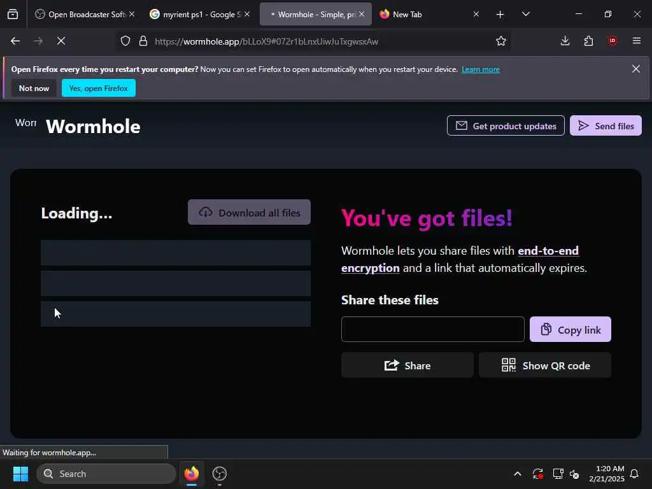The height and width of the screenshot is (489, 652).
Task: Open Firefox application hamburger menu
Action: click(637, 41)
